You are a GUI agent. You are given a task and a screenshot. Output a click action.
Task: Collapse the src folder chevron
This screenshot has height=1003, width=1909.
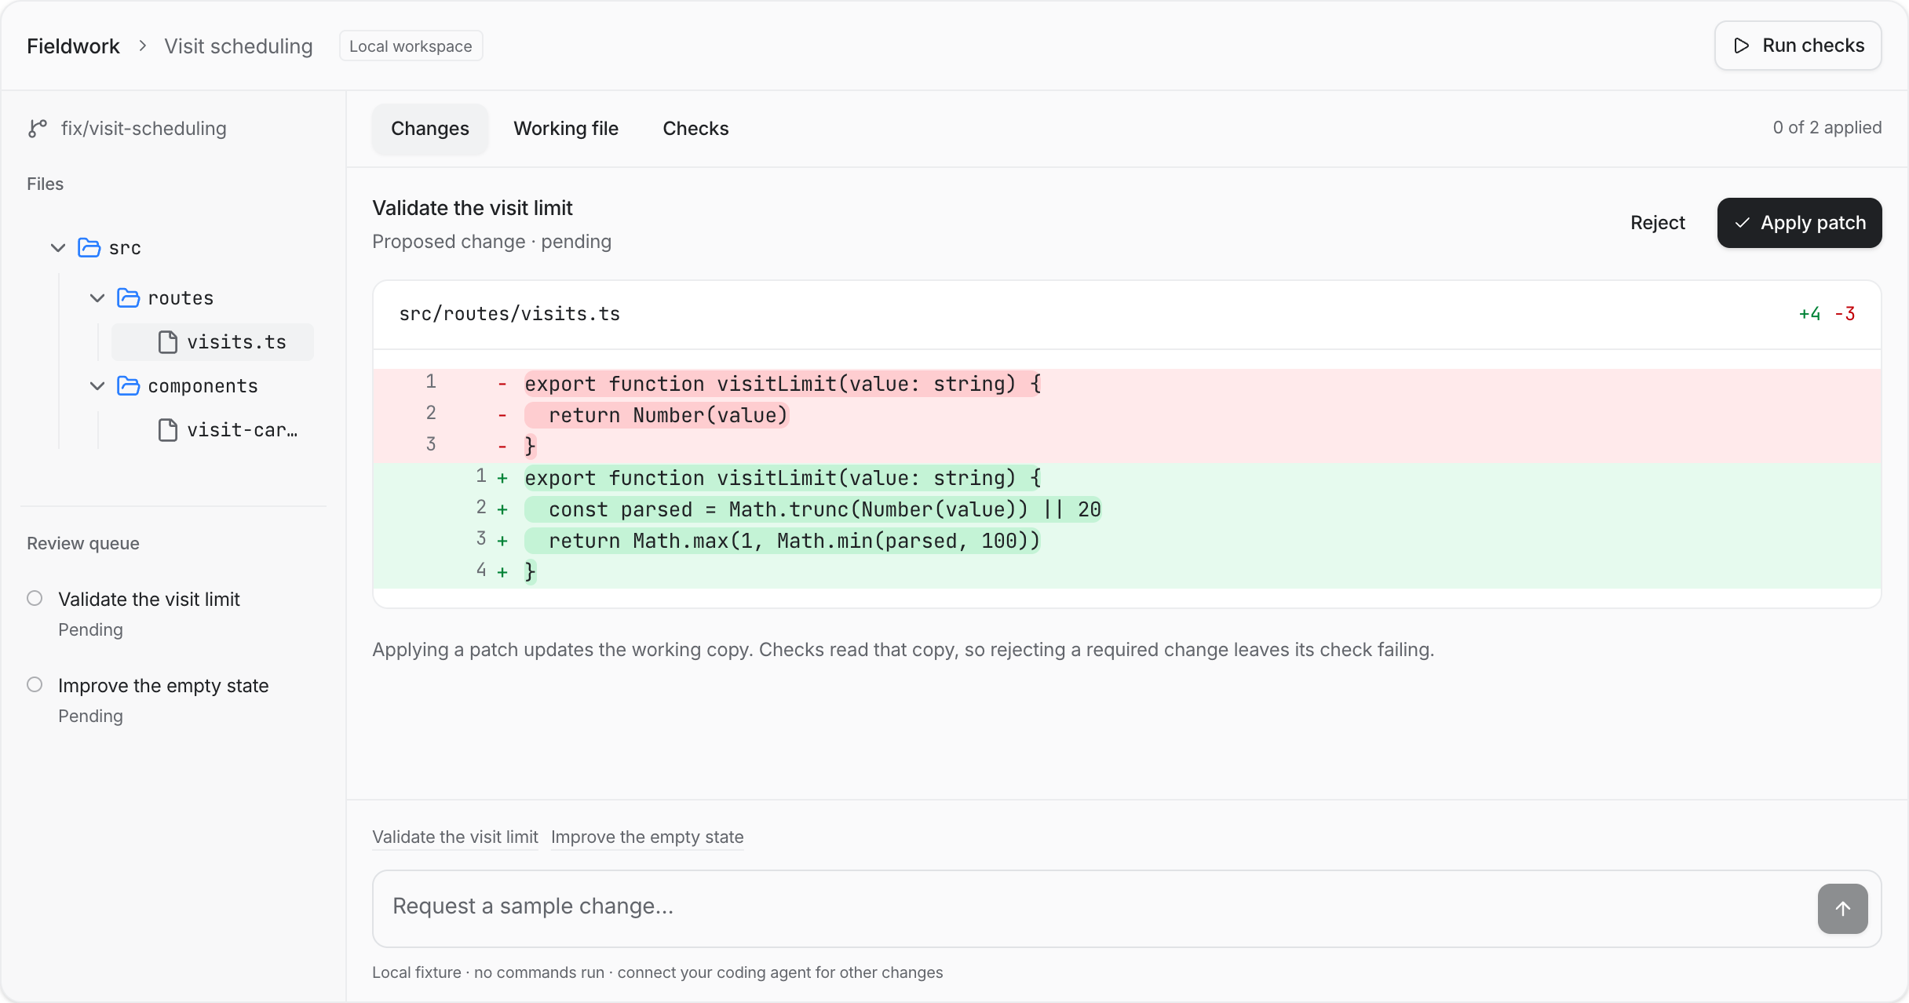point(57,248)
